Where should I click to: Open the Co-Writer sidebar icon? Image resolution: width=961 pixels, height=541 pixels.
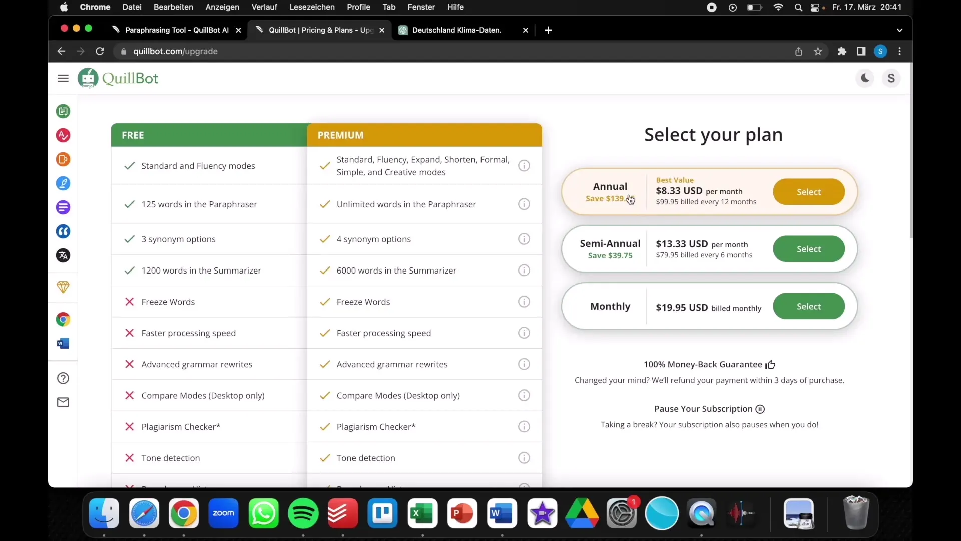click(63, 183)
